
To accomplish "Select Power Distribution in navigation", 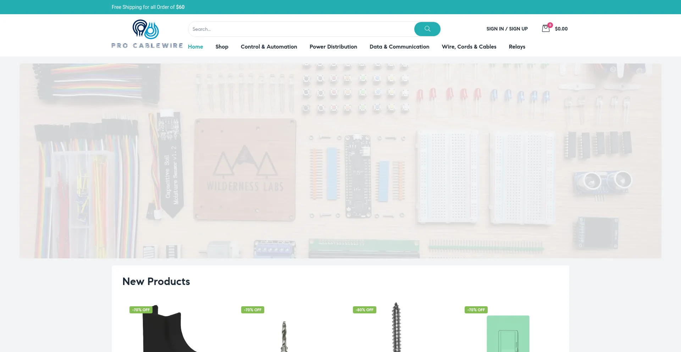I will (333, 47).
